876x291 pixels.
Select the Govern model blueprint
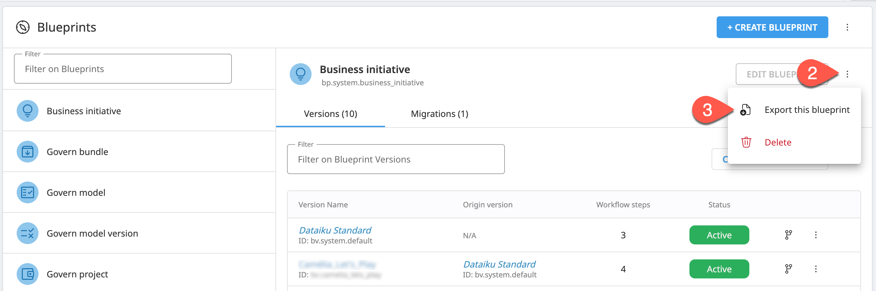pyautogui.click(x=139, y=192)
